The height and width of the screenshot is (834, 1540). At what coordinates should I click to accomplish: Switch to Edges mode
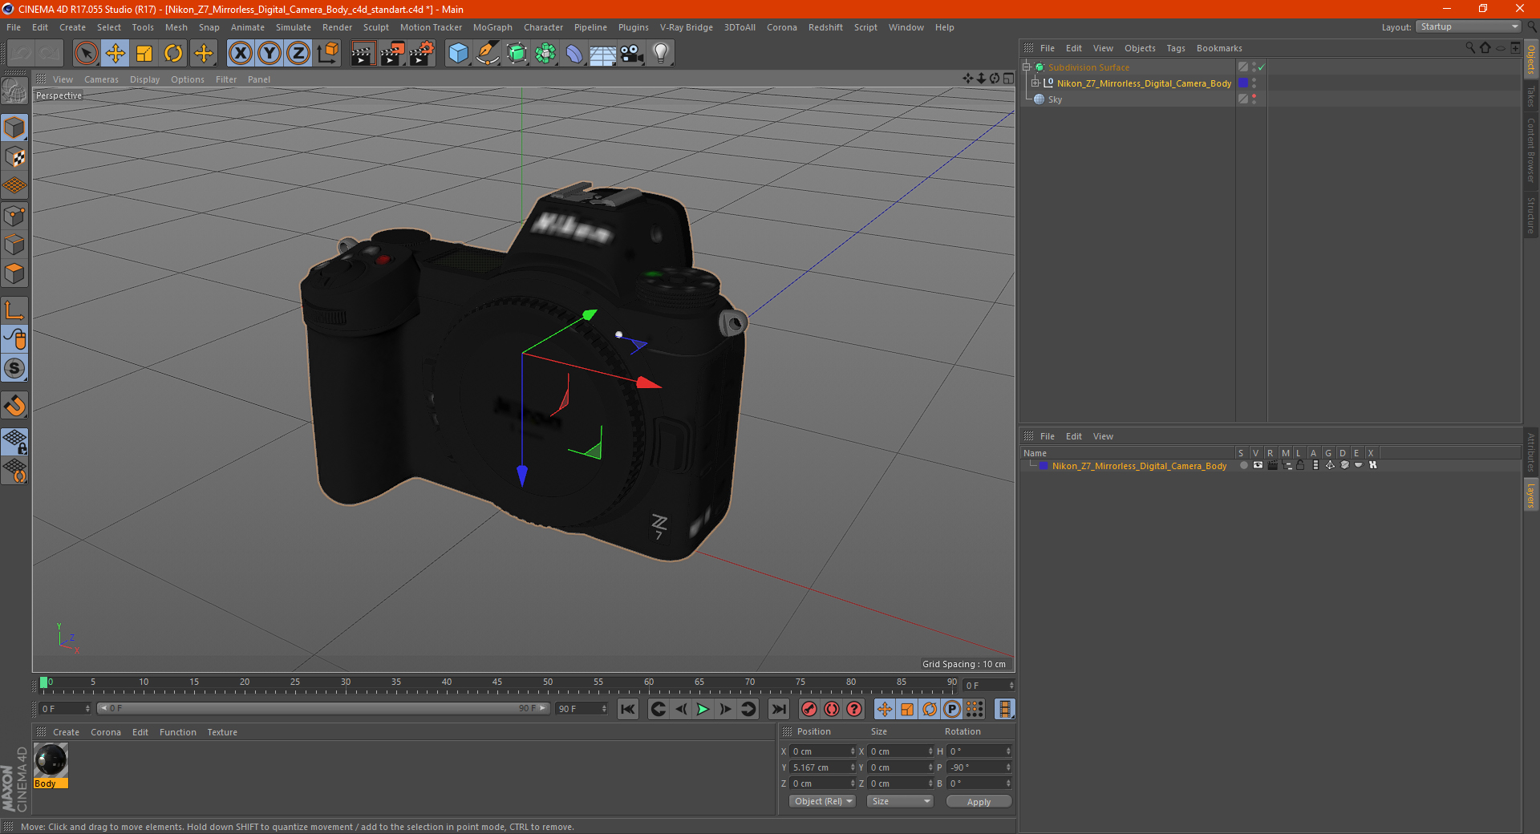click(14, 245)
